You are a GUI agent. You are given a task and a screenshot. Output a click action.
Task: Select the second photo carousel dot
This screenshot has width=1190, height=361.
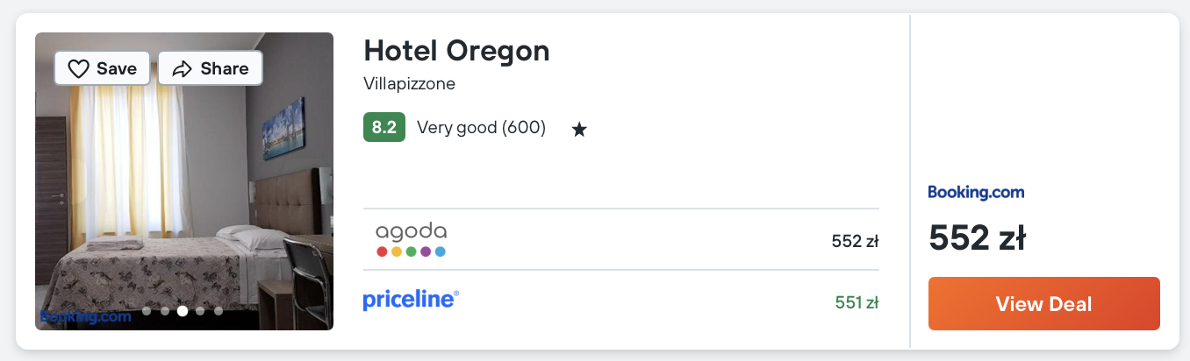[x=164, y=310]
